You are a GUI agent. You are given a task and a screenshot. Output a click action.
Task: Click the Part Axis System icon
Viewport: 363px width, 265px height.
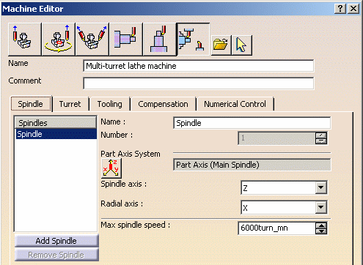pos(111,168)
